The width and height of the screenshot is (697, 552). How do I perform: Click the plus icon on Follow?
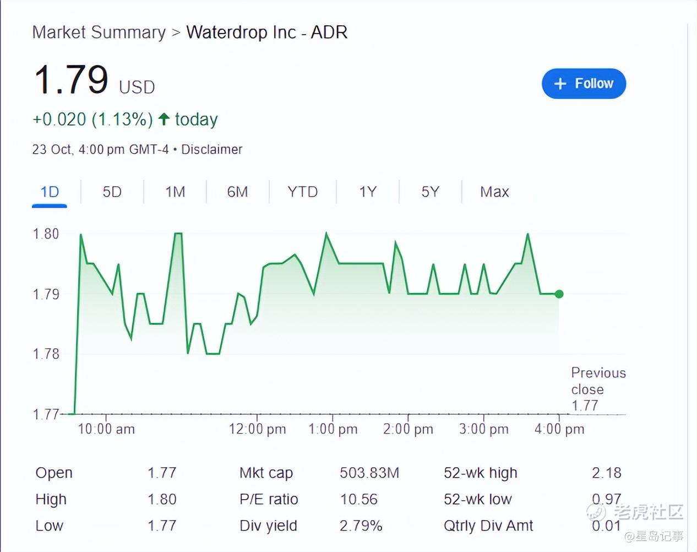tap(560, 84)
